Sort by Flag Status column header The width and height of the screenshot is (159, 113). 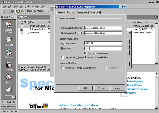[25, 22]
